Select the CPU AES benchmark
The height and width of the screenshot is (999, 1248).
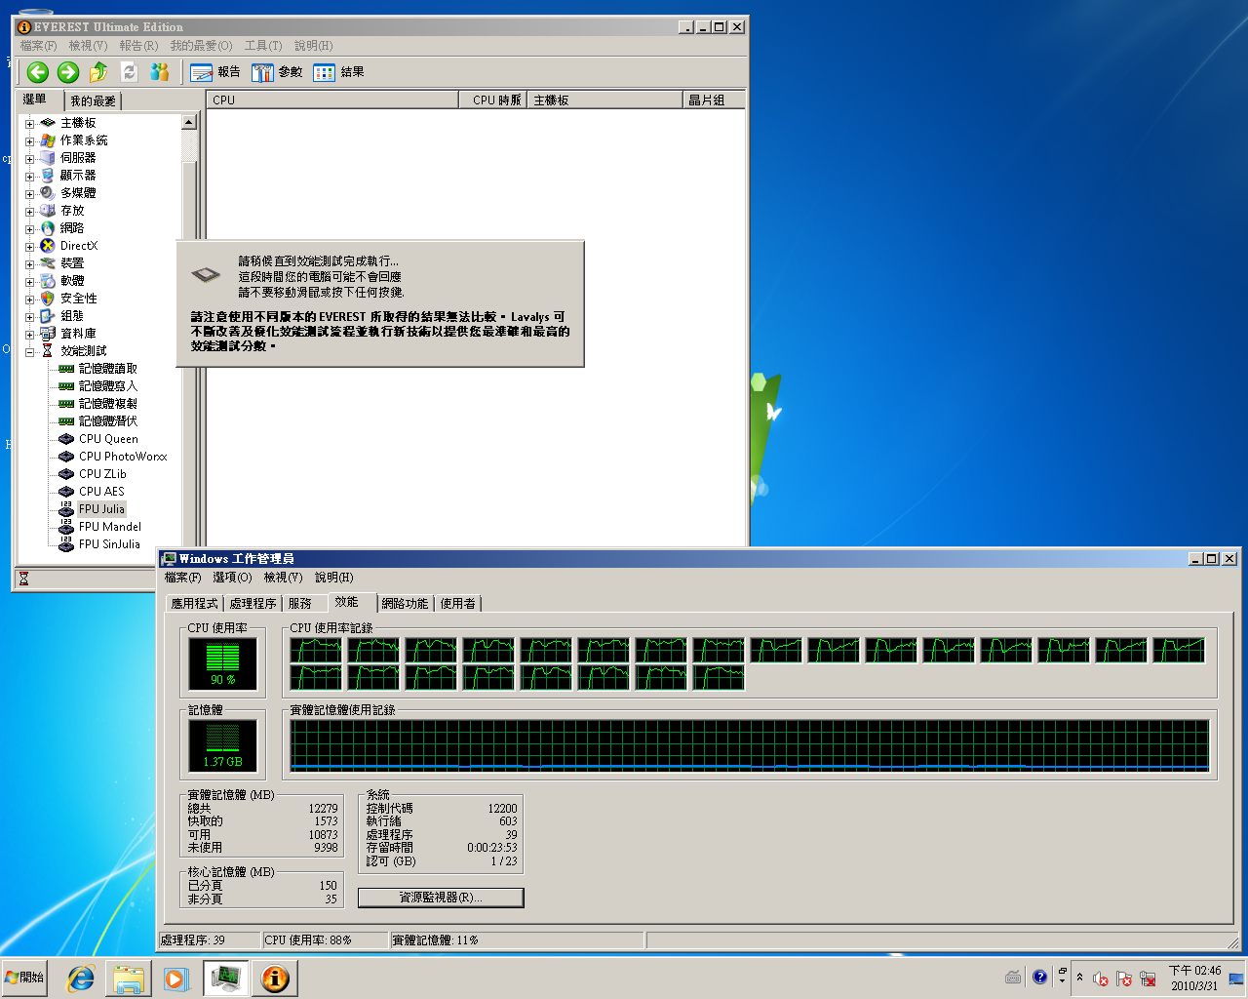101,492
